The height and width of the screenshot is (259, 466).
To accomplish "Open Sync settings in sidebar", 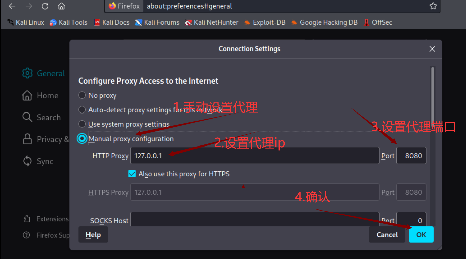I will [38, 161].
